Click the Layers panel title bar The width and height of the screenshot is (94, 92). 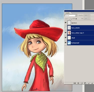coord(79,11)
